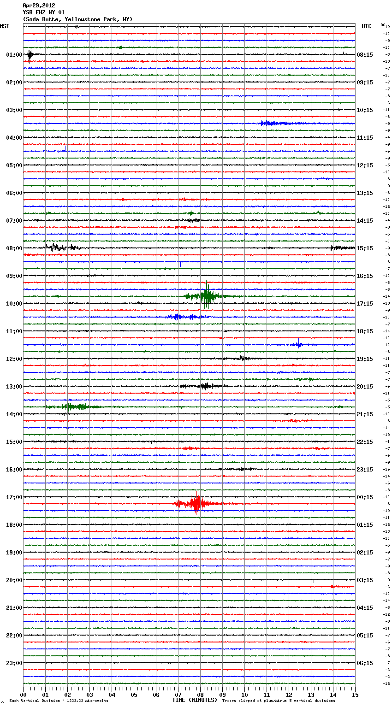The height and width of the screenshot is (707, 392).
Task: Click the 20:15 UTC time label
Action: 365,387
